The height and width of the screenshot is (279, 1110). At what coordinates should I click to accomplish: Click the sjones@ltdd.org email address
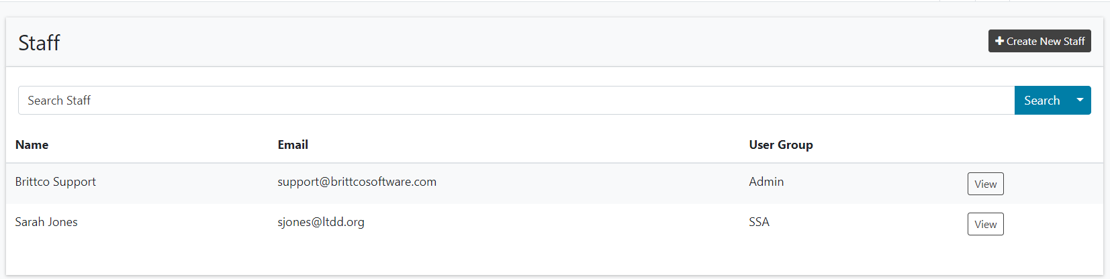coord(321,222)
